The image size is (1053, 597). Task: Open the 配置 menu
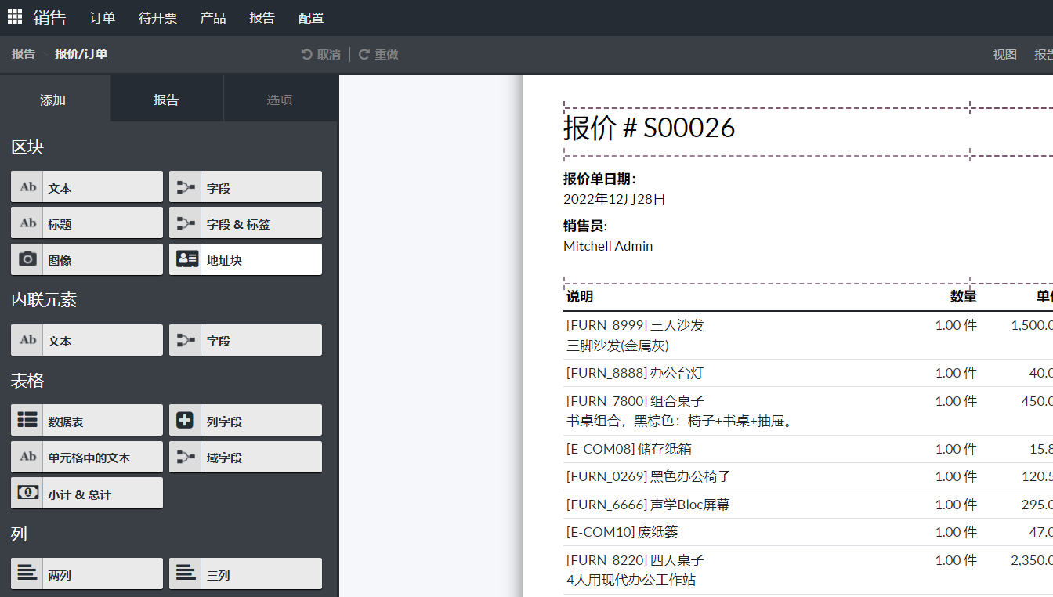(x=311, y=18)
